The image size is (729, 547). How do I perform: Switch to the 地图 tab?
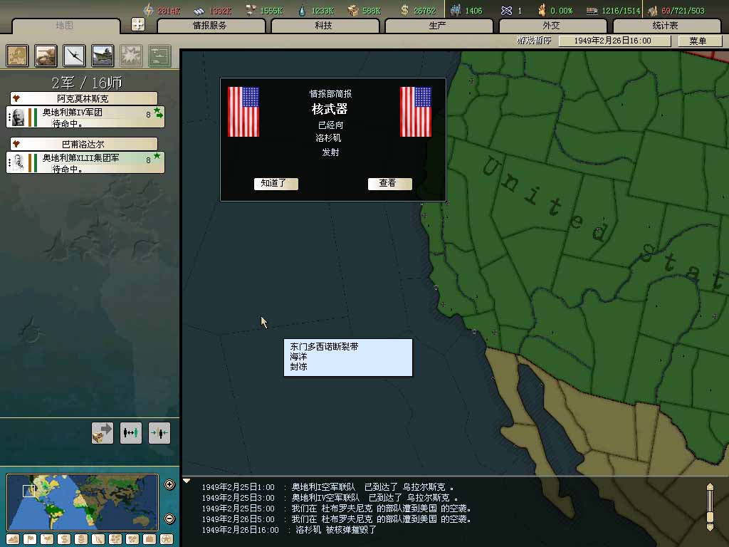click(65, 26)
